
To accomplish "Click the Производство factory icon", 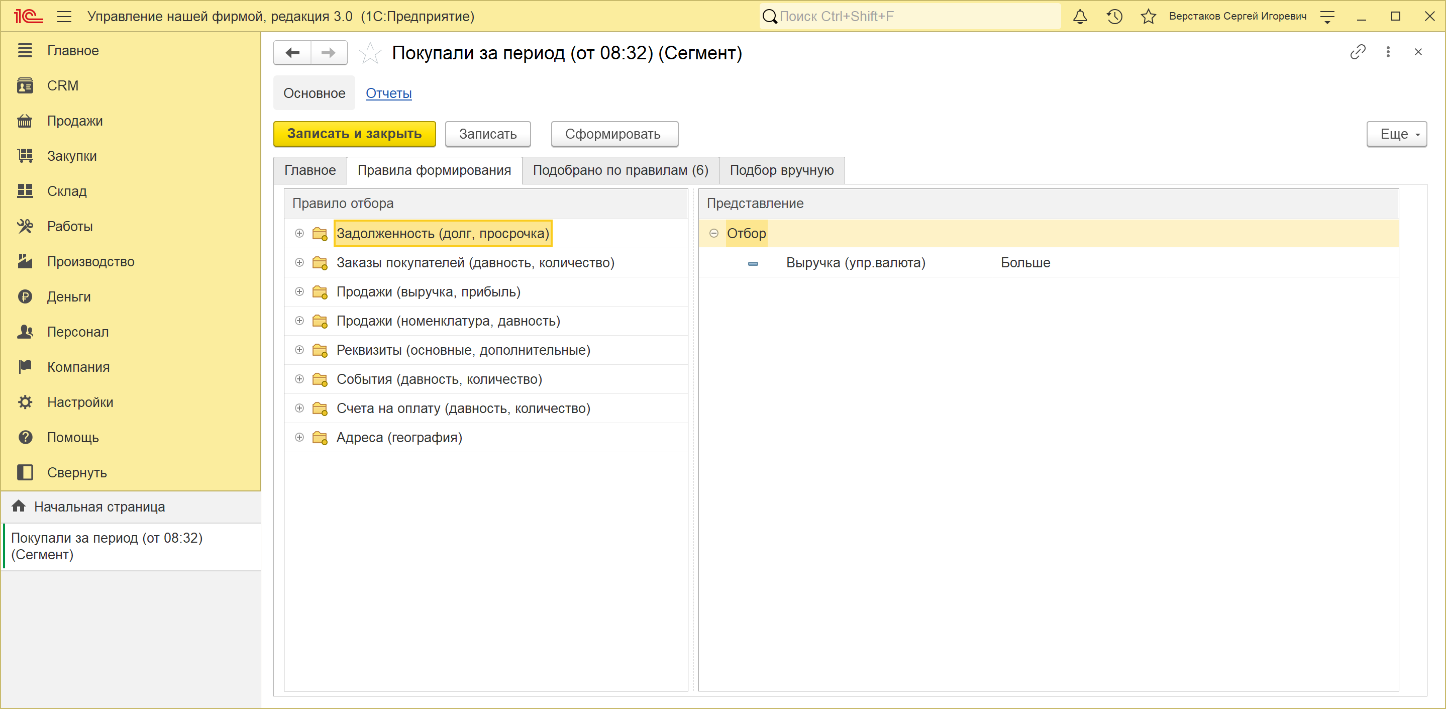I will tap(25, 262).
